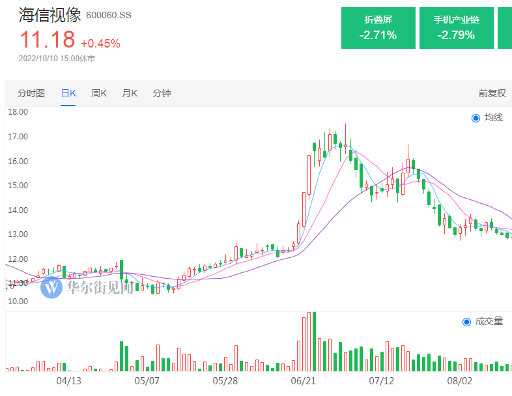Open the 月K monthly chart tab

pyautogui.click(x=130, y=93)
